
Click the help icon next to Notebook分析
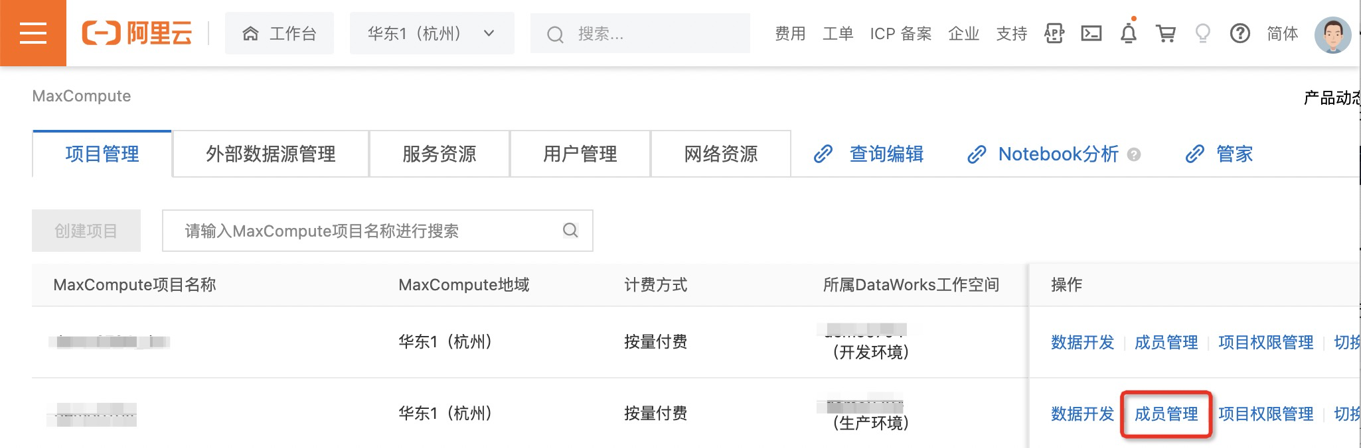(x=1134, y=154)
